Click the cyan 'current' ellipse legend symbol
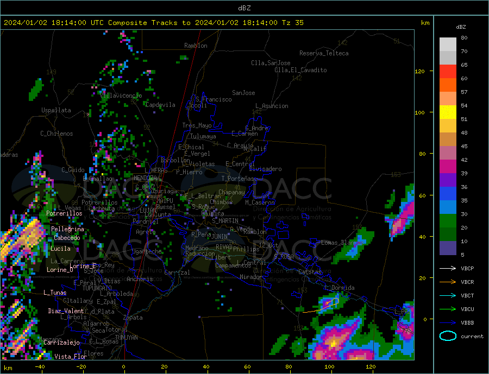Viewport: 489px width, 374px height. 448,336
